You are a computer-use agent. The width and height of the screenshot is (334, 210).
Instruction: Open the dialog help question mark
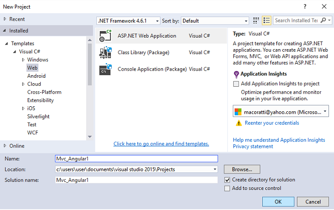point(305,7)
